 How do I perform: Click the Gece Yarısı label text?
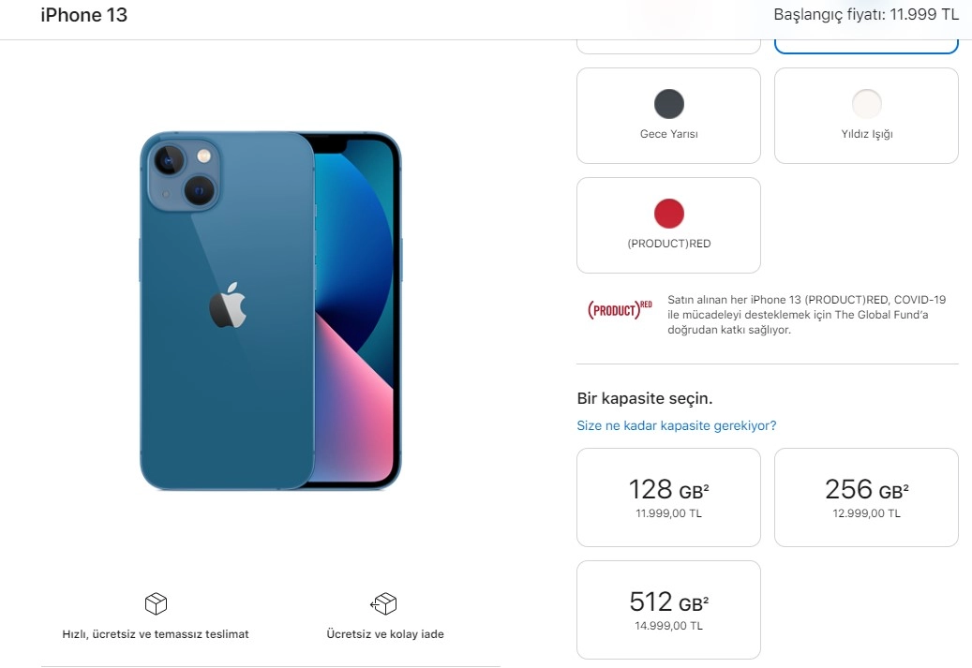tap(669, 134)
